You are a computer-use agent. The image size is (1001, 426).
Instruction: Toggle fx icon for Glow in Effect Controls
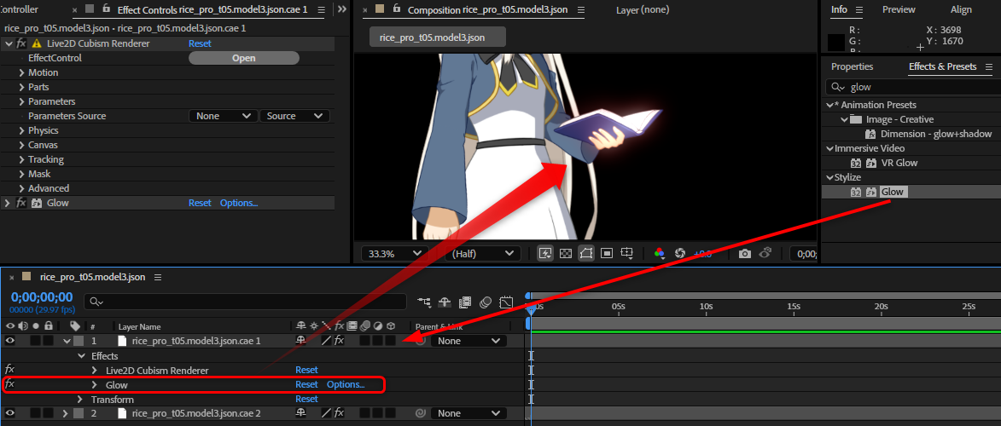pyautogui.click(x=21, y=203)
